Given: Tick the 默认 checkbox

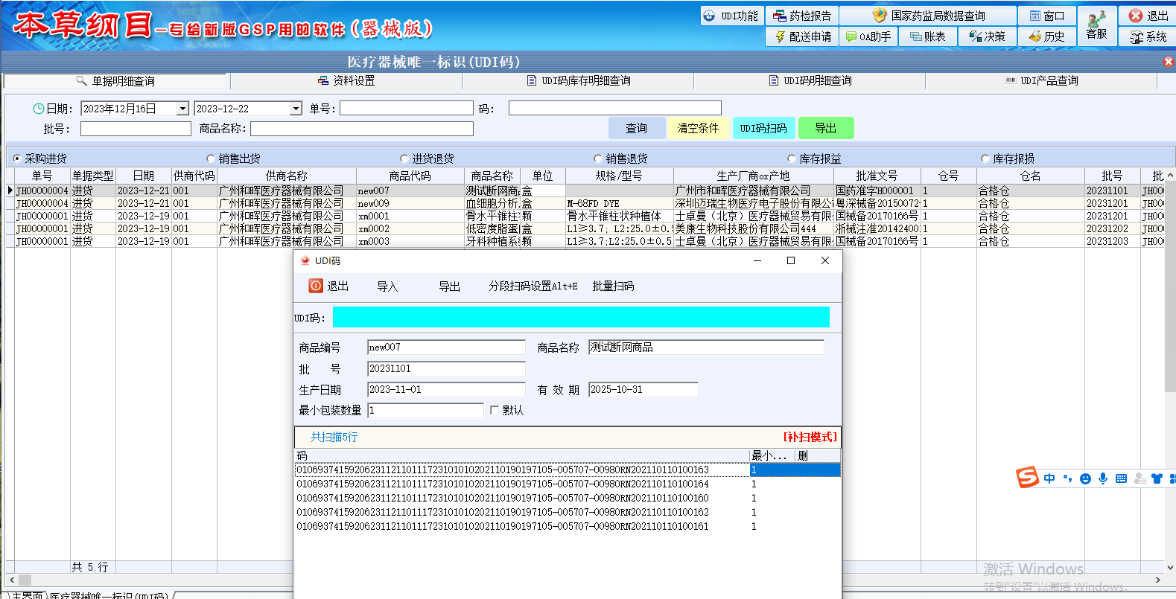Looking at the screenshot, I should 495,410.
